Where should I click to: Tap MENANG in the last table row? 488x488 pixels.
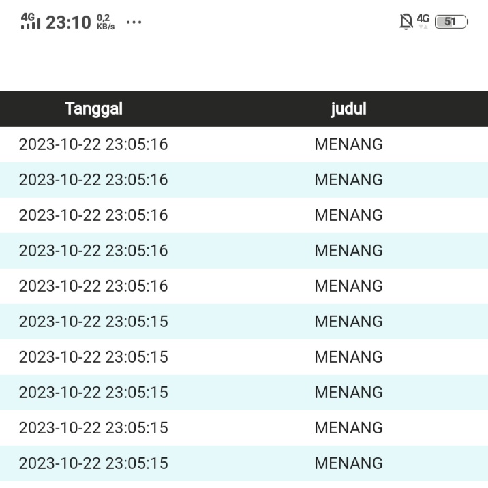click(348, 463)
